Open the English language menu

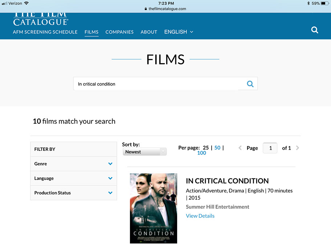[x=179, y=32]
